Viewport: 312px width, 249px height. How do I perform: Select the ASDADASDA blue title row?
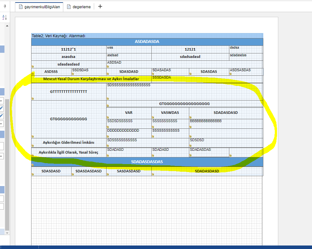click(147, 42)
